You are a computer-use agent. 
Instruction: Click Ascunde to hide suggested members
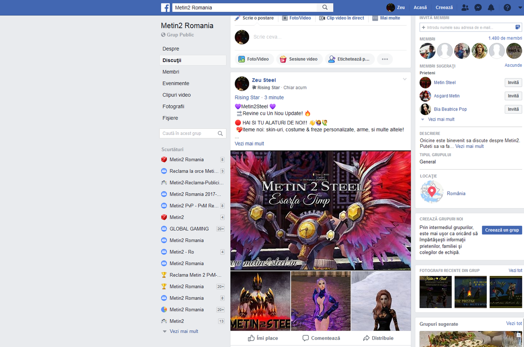point(513,65)
